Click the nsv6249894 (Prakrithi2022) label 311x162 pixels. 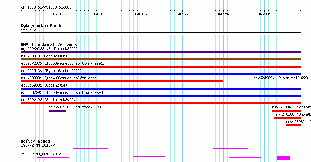tap(281, 78)
